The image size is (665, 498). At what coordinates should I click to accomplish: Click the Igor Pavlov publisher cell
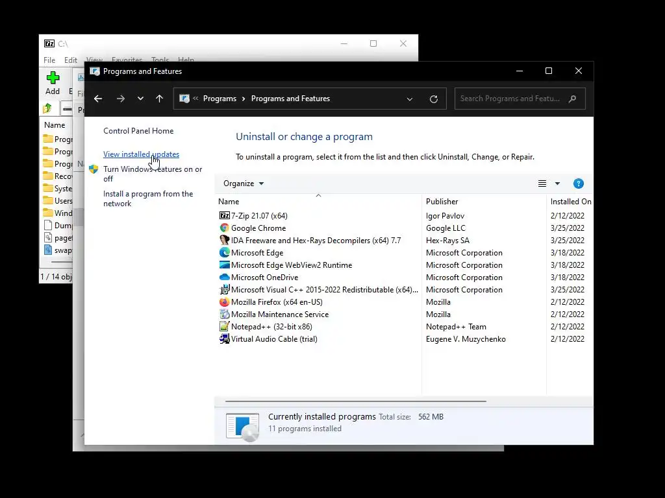coord(445,215)
